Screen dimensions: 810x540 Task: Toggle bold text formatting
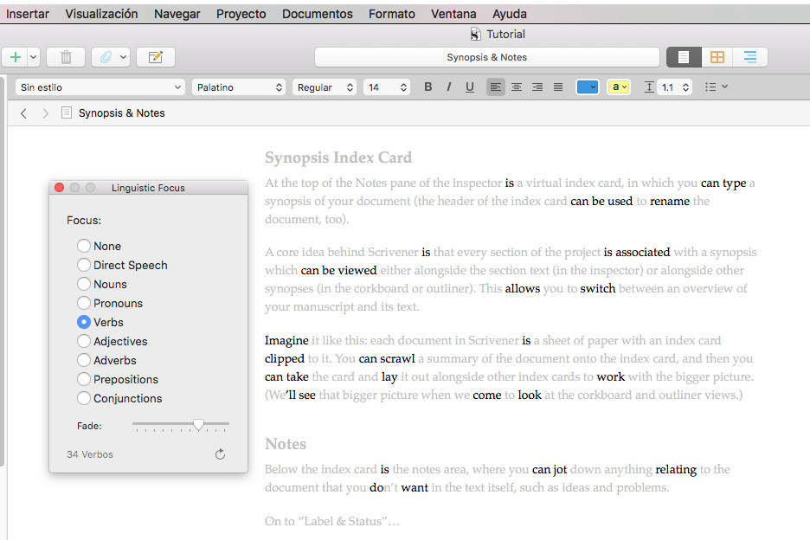[x=427, y=87]
